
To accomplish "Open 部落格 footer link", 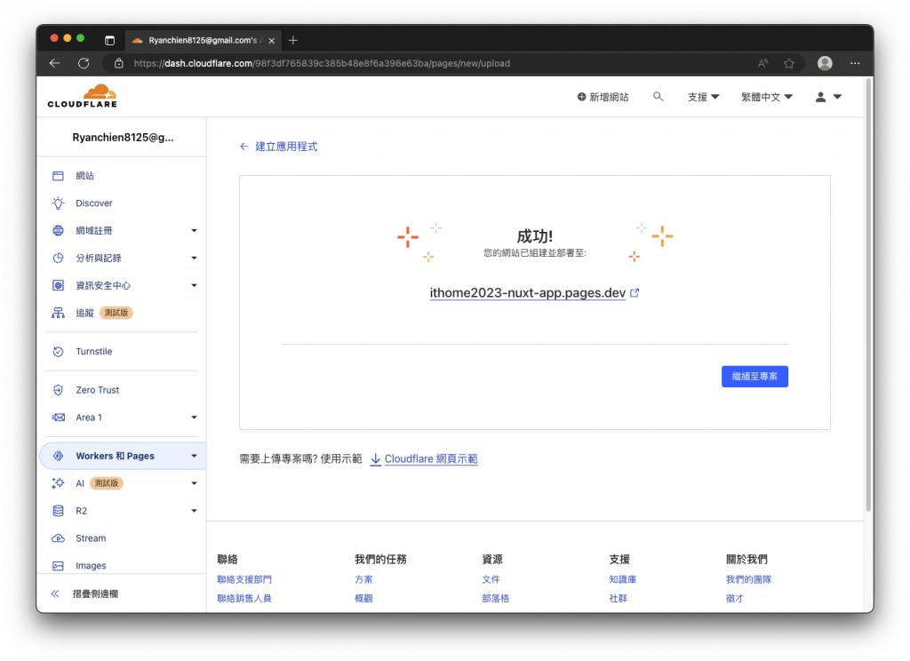I will click(496, 598).
